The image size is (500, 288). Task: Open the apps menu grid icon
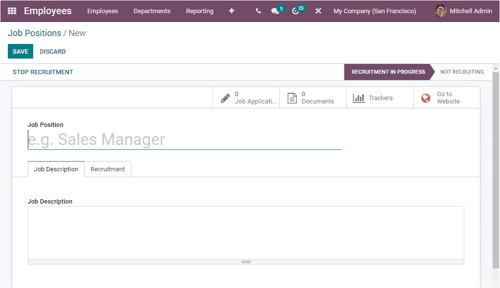[x=12, y=11]
